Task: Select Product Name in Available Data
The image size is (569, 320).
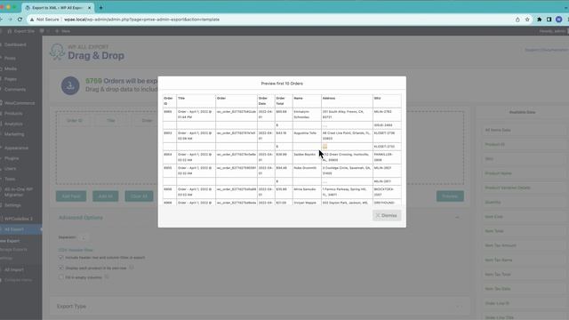Action: pos(523,173)
